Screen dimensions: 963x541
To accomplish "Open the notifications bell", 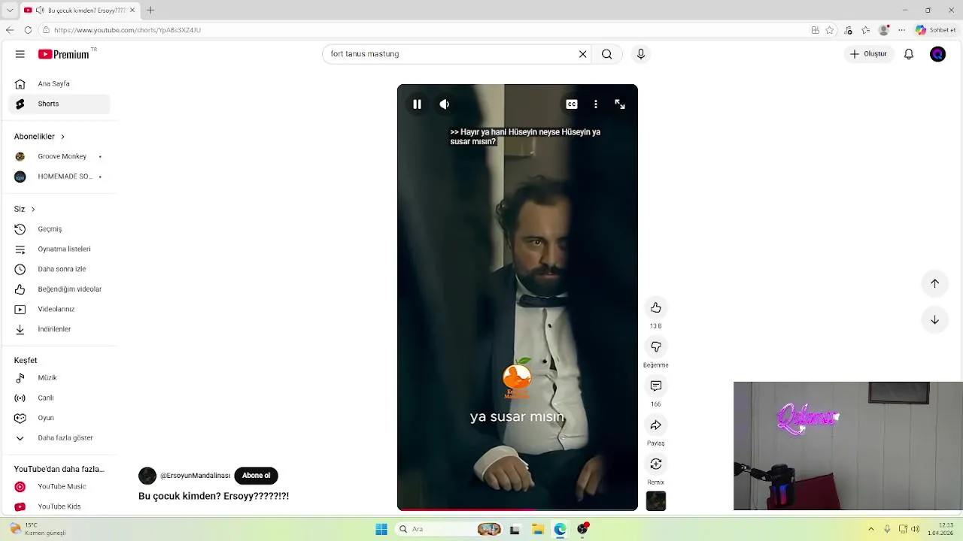I will pos(909,54).
